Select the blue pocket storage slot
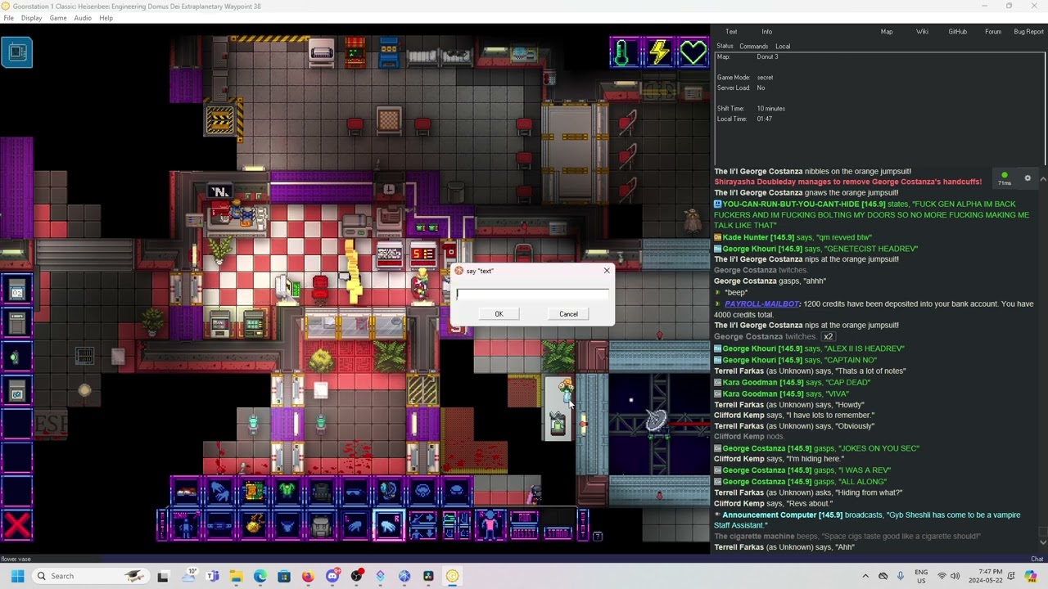This screenshot has width=1048, height=589. pos(287,525)
